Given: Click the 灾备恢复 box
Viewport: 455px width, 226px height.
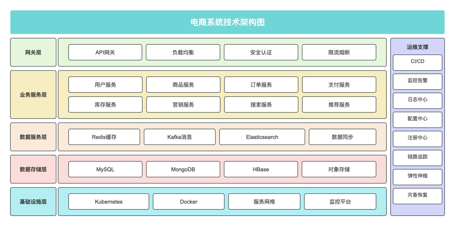Looking at the screenshot, I should pos(417,196).
